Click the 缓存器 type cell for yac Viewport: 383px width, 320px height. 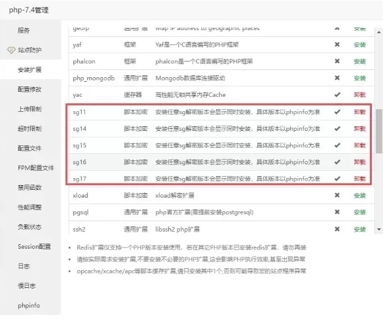click(133, 95)
